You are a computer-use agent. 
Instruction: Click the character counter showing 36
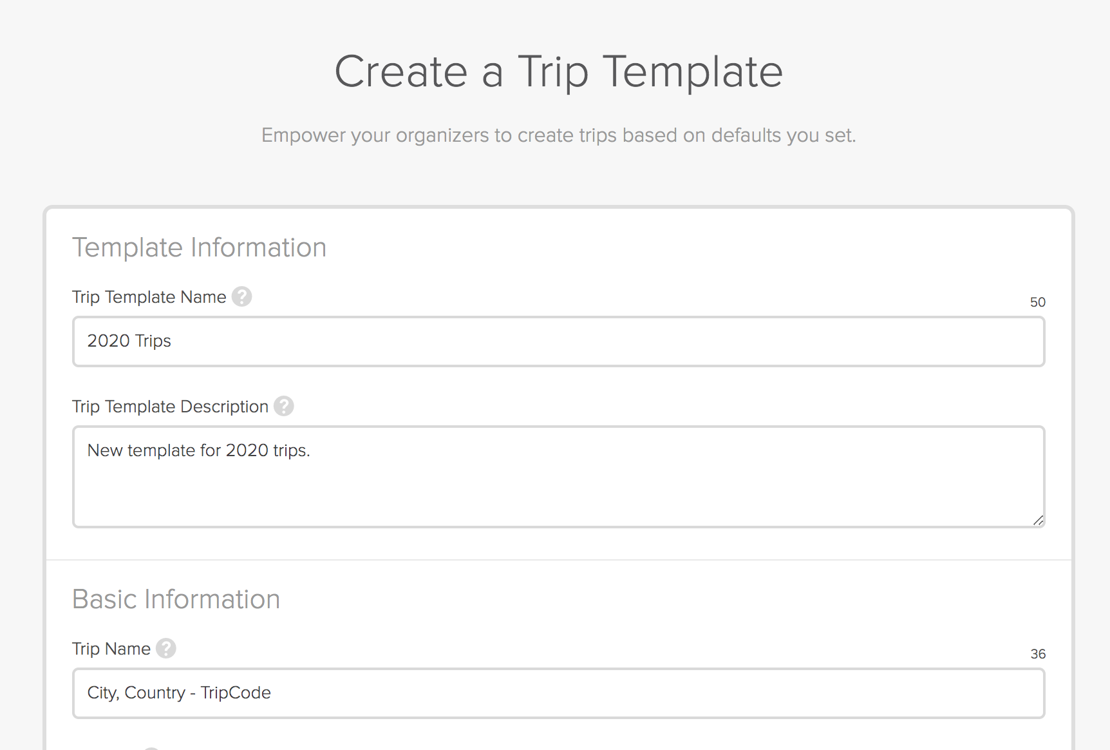(1038, 654)
